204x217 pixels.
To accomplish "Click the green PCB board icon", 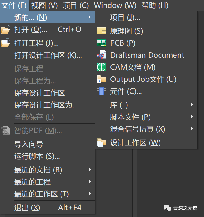I will click(x=101, y=43).
